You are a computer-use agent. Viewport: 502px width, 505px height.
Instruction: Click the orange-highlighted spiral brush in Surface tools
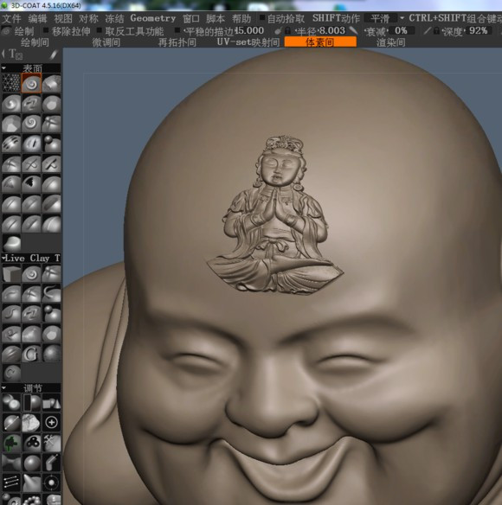click(x=31, y=83)
